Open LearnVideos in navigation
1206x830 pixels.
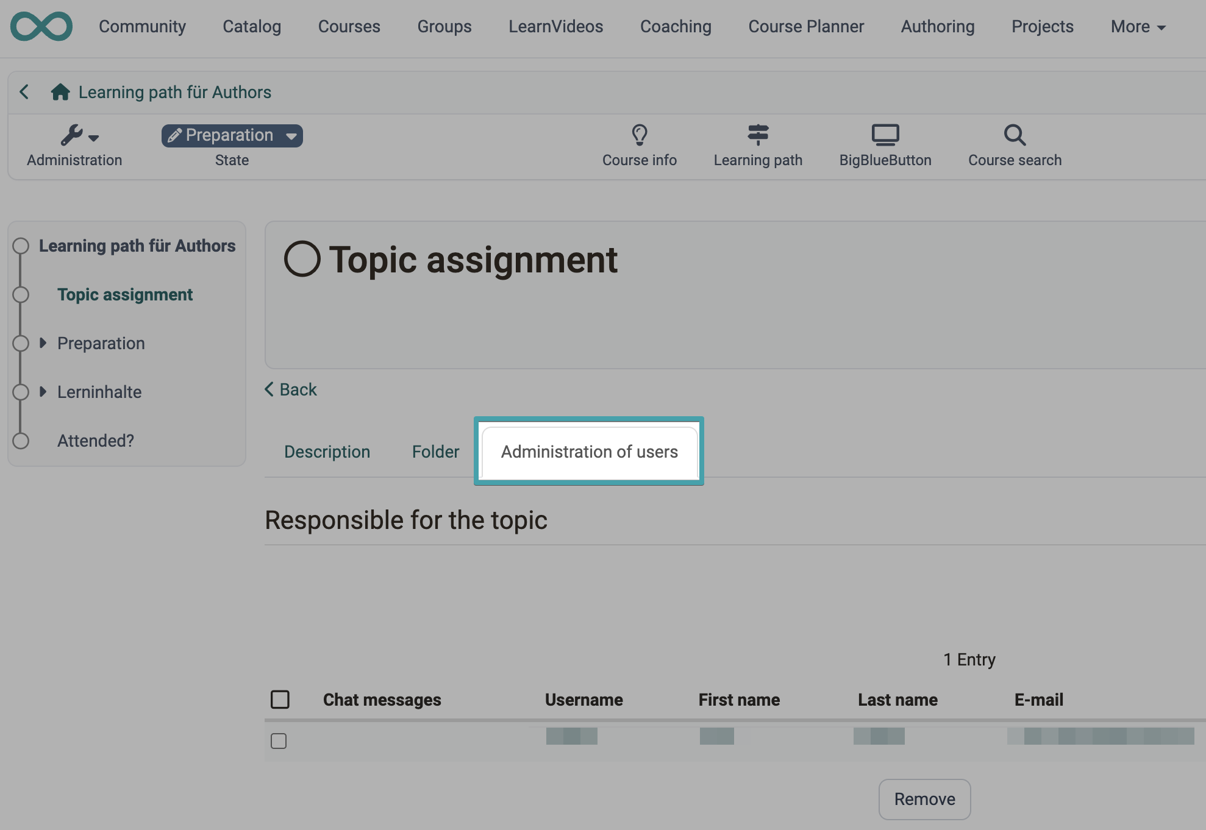point(556,27)
